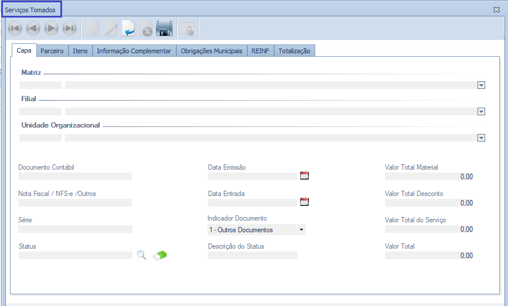Open the Obrigações Municipais tab
The width and height of the screenshot is (508, 306).
[x=211, y=51]
